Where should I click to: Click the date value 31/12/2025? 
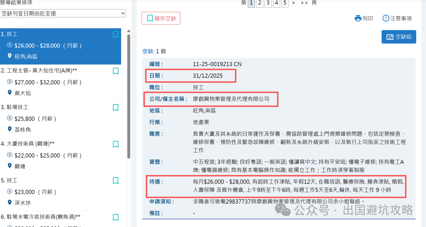207,76
